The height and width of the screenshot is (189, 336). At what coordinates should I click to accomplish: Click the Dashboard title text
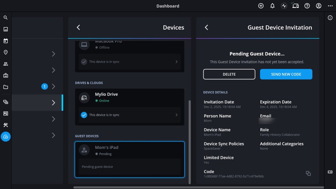tap(168, 6)
